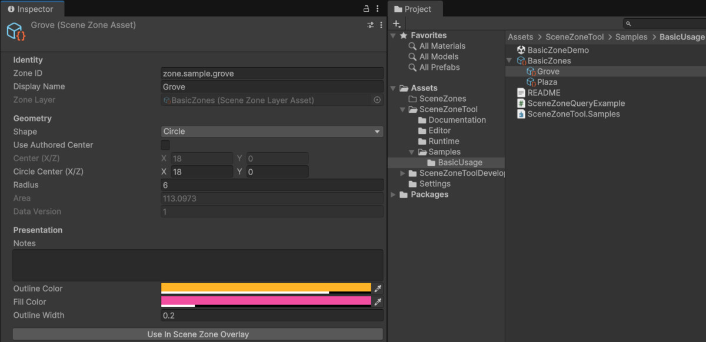The height and width of the screenshot is (342, 706).
Task: Collapse the SceneZoneTool folder
Action: [x=402, y=109]
